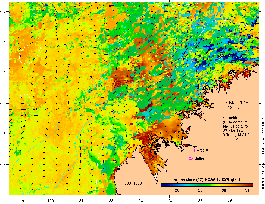Screen dimensions: 265x204
Task: Select the date text 03-Mar-2018
Action: tap(235, 103)
